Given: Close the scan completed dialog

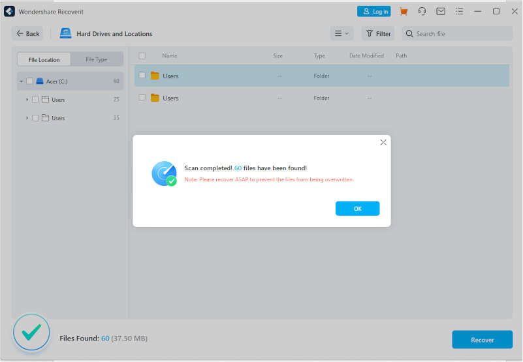Looking at the screenshot, I should click(383, 142).
